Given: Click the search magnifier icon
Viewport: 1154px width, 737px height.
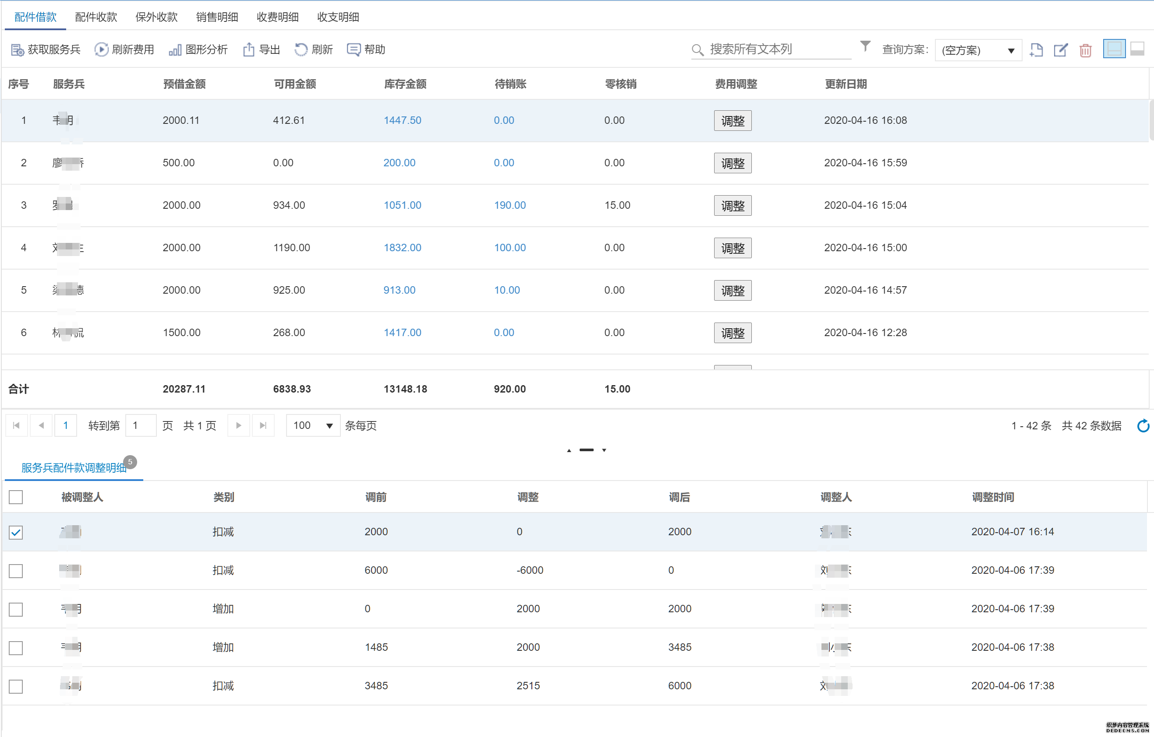Looking at the screenshot, I should pos(697,50).
